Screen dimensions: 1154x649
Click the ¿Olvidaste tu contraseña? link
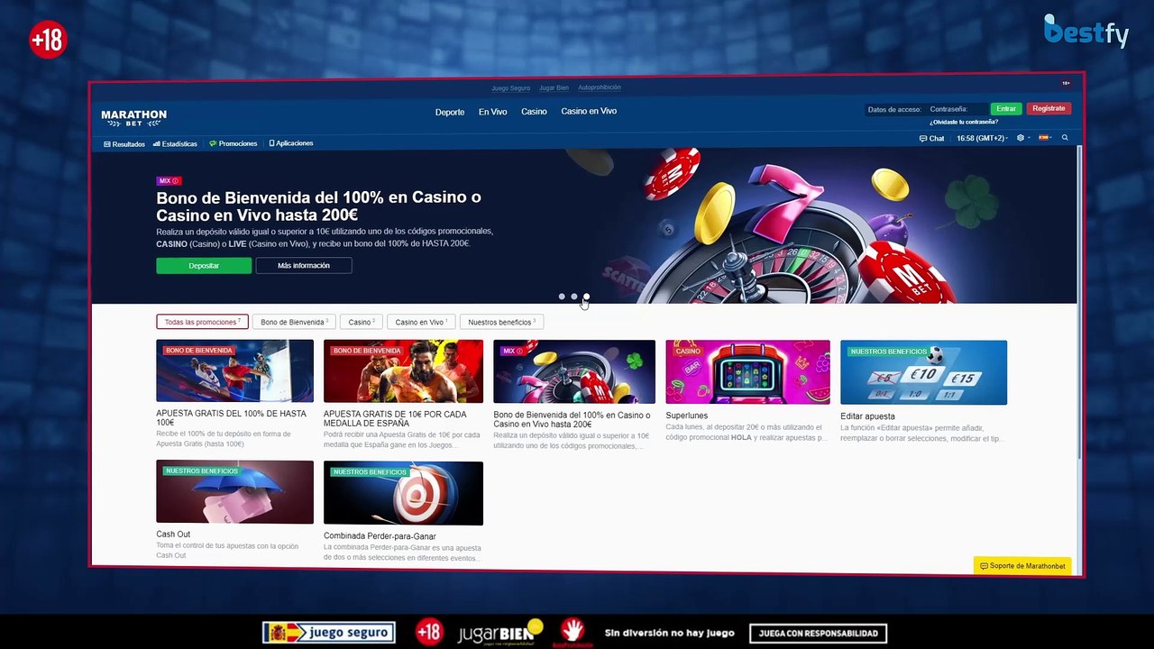coord(964,122)
